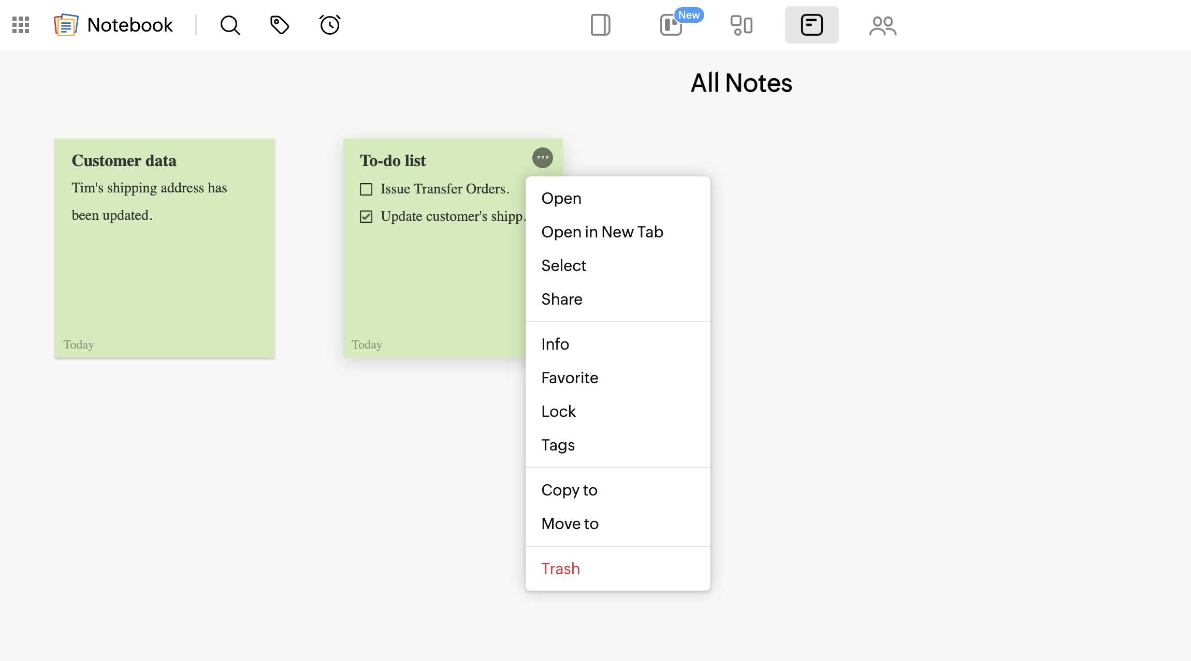Screen dimensions: 1191x661
Task: Choose Open in New Tab
Action: pos(602,232)
